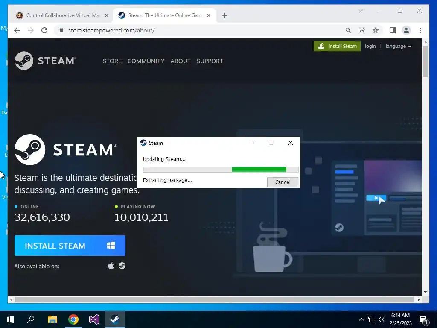Open the Chrome profile avatar menu
This screenshot has width=437, height=328.
406,30
